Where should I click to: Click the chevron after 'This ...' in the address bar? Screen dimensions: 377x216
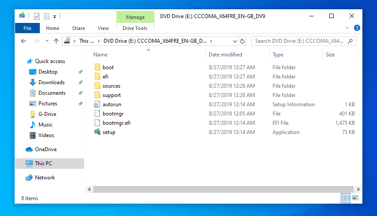[x=99, y=41]
